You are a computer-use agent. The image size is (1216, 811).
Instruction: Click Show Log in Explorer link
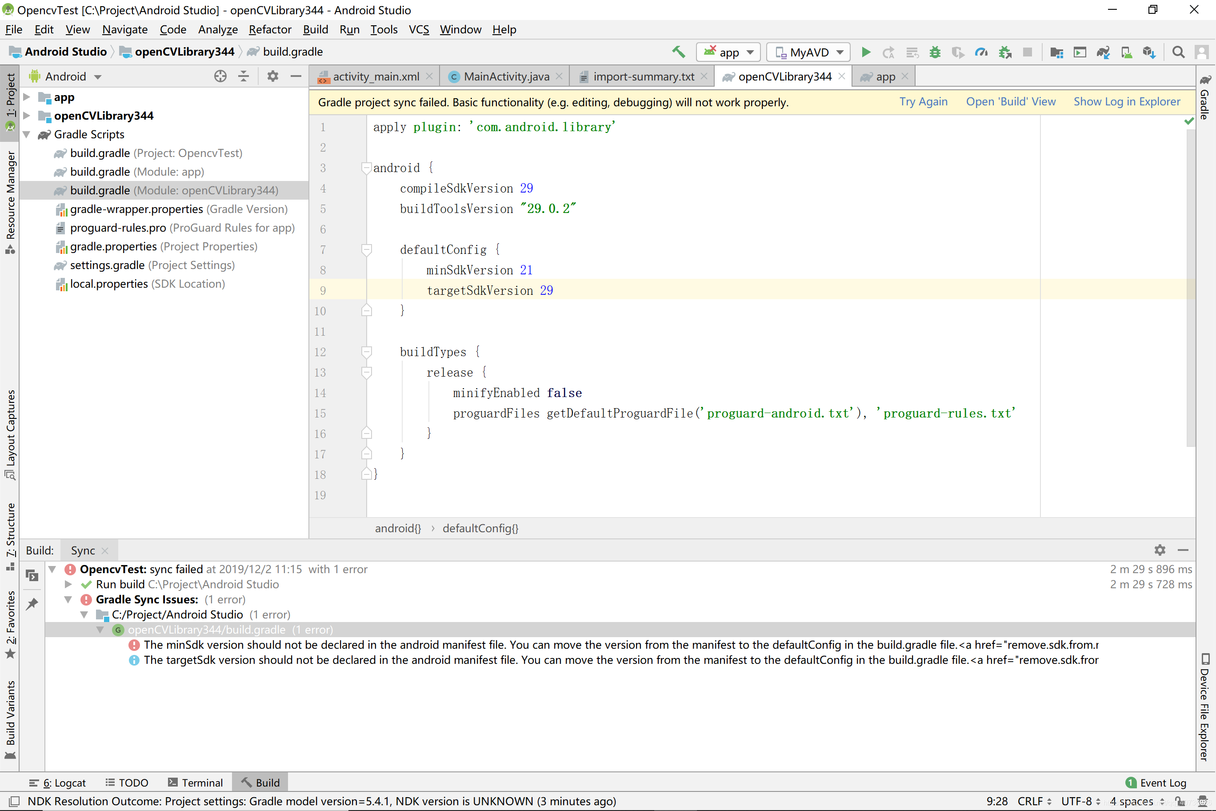[x=1127, y=102]
